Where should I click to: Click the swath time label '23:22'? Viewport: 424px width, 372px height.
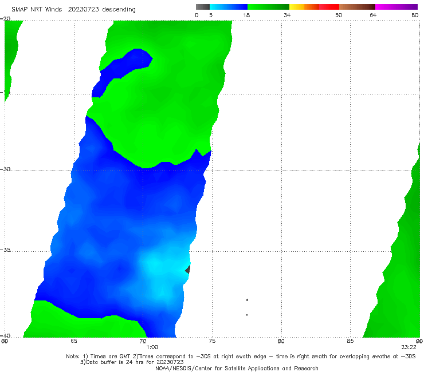point(409,347)
